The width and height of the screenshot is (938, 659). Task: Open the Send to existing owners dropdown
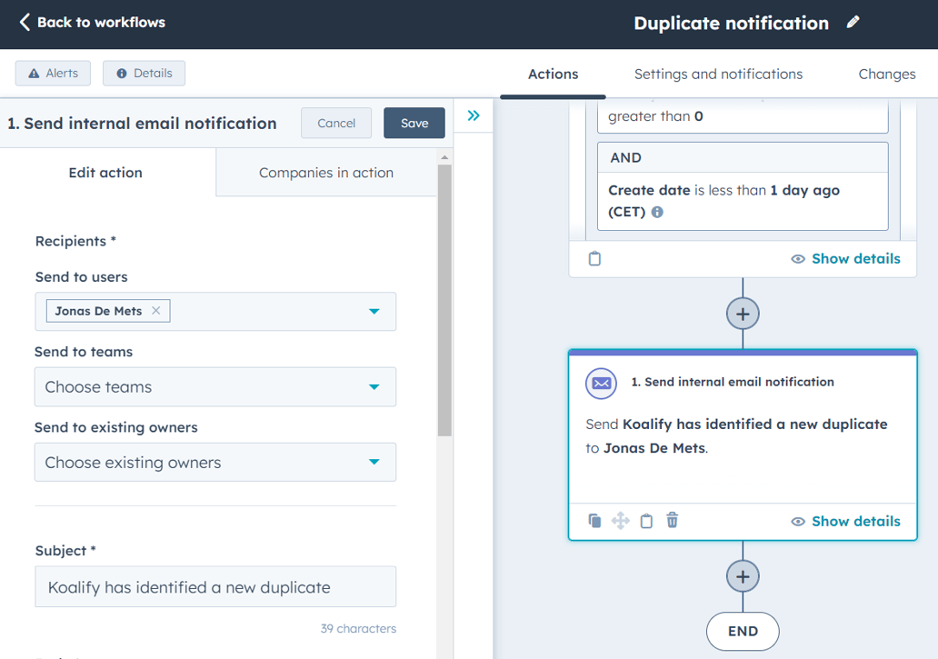pos(215,462)
